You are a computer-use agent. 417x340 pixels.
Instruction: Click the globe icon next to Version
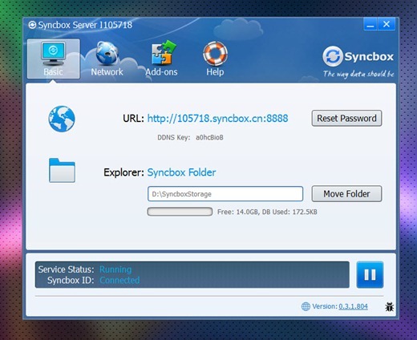306,306
